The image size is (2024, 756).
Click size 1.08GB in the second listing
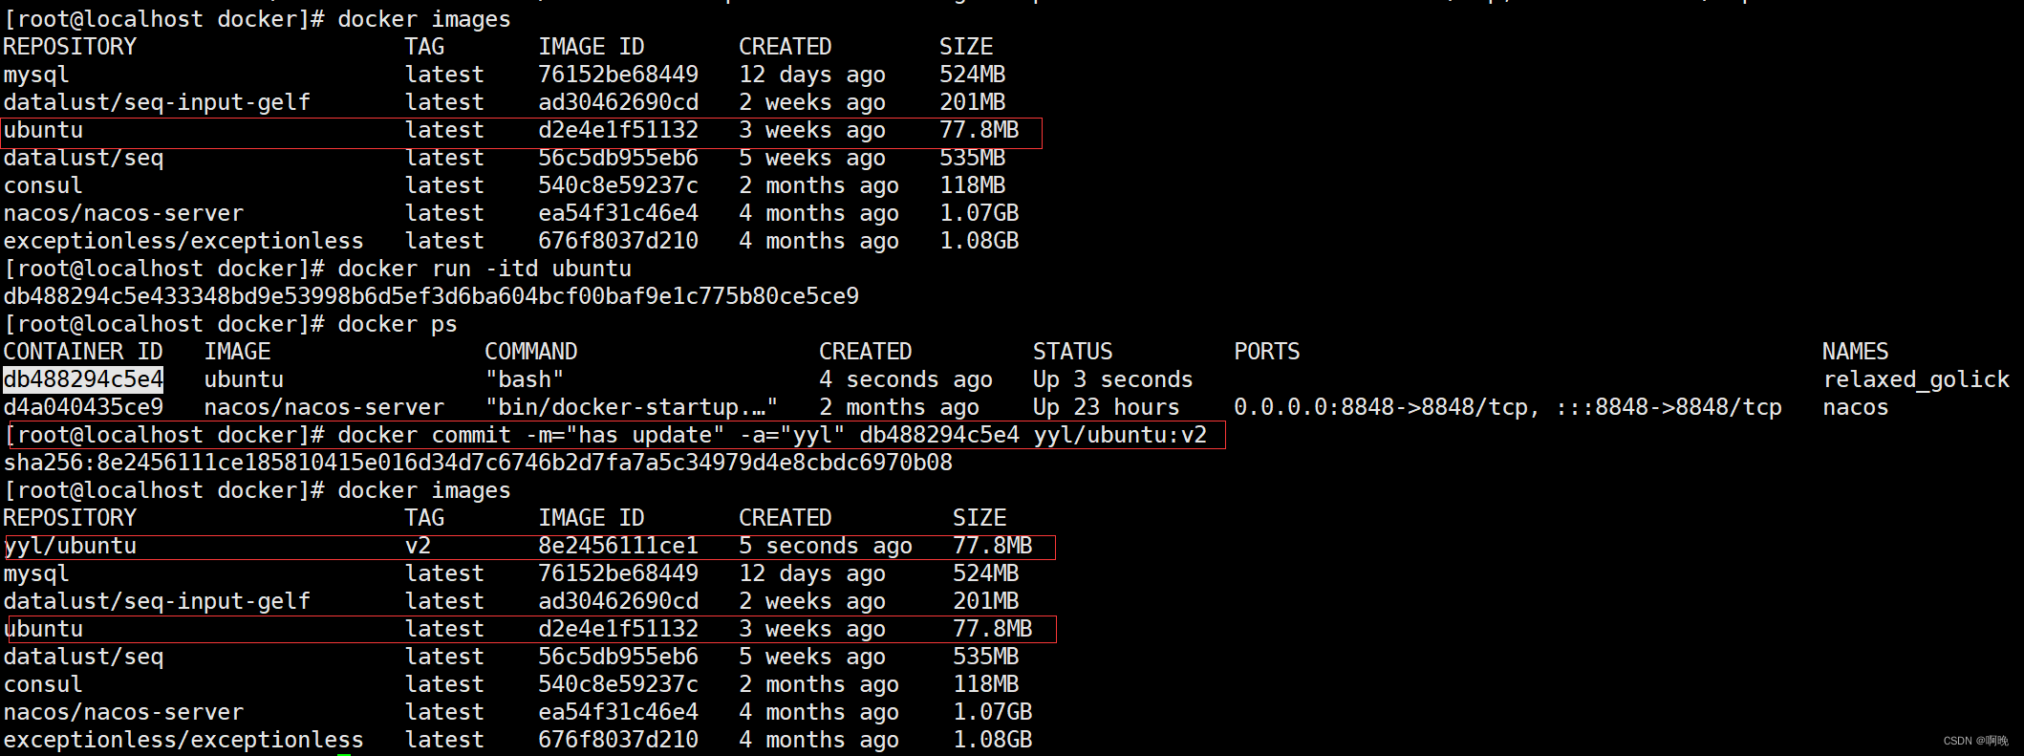(992, 740)
